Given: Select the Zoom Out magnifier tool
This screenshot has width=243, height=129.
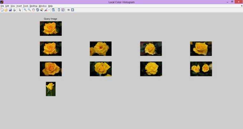Looking at the screenshot, I should [29, 10].
